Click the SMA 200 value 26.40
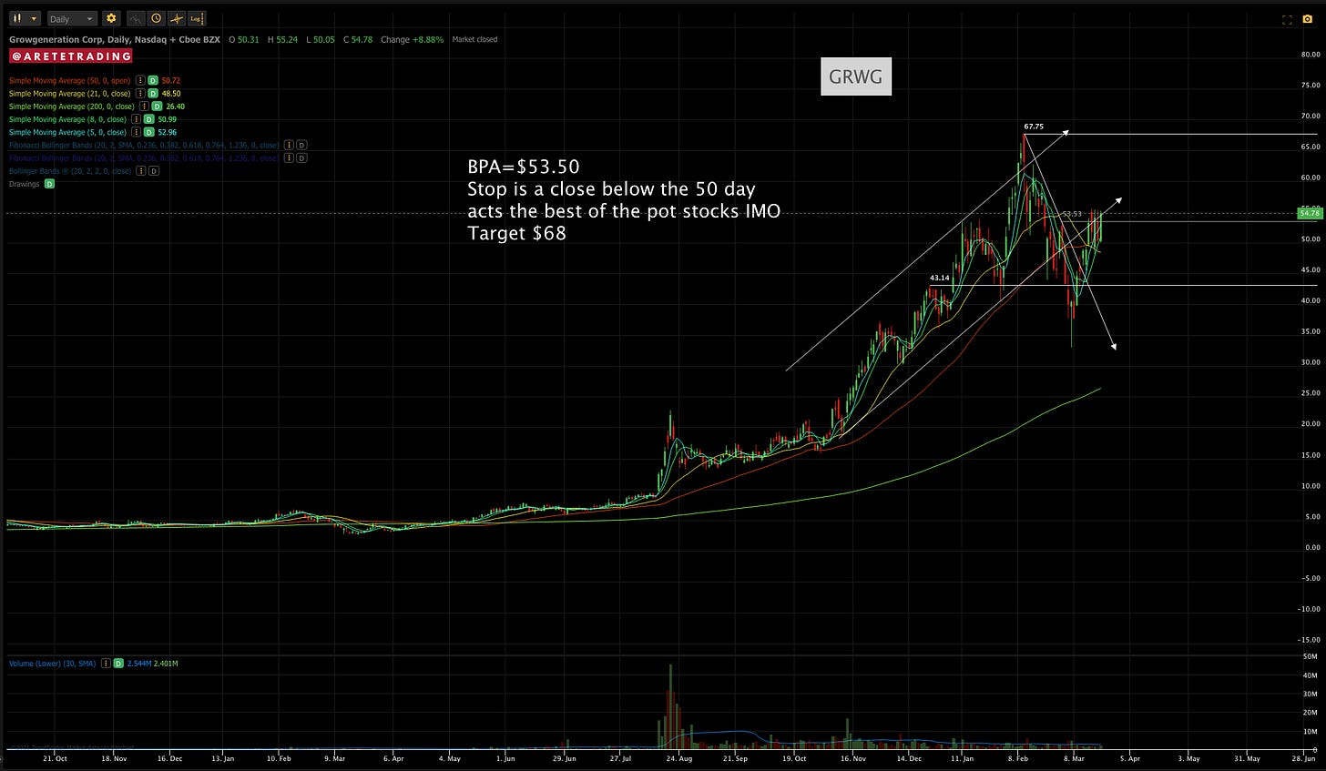1326x771 pixels. click(x=175, y=107)
